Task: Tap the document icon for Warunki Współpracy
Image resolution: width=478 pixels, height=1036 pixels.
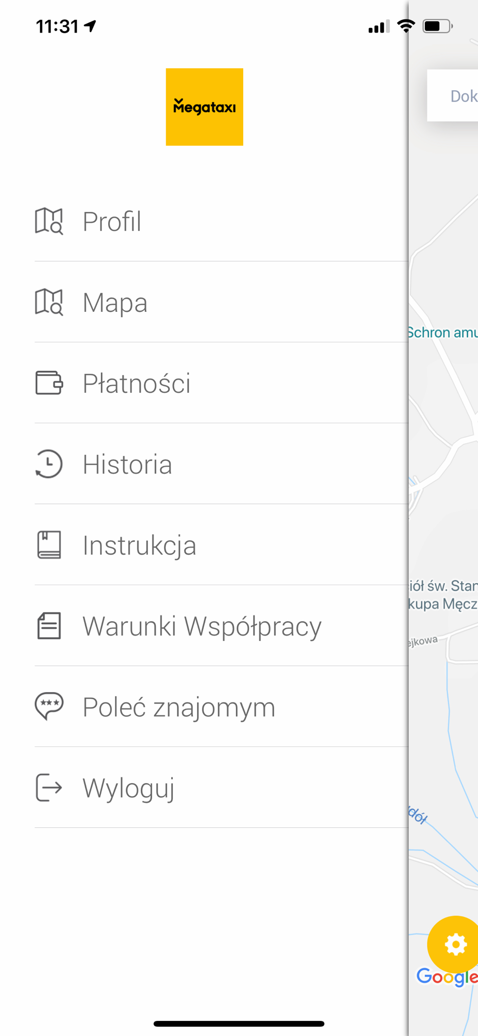Action: (x=49, y=626)
